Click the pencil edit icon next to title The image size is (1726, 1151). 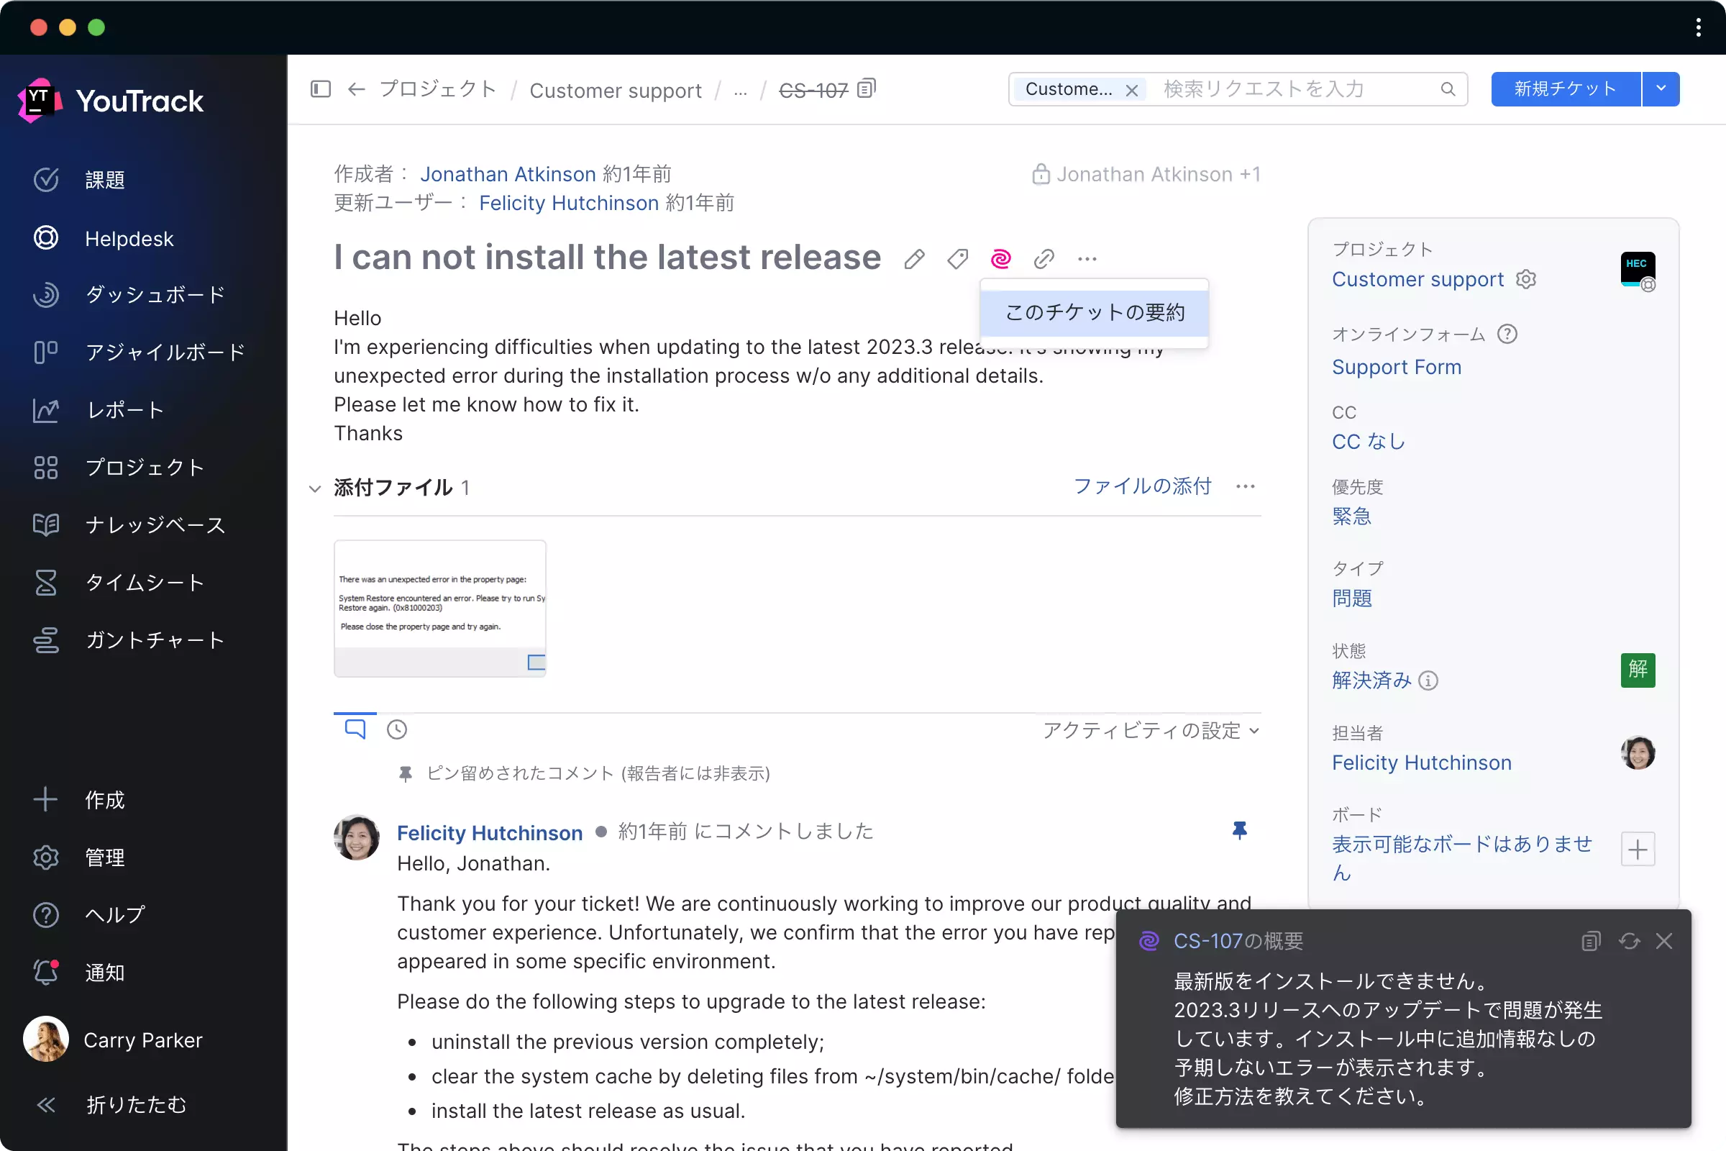913,259
